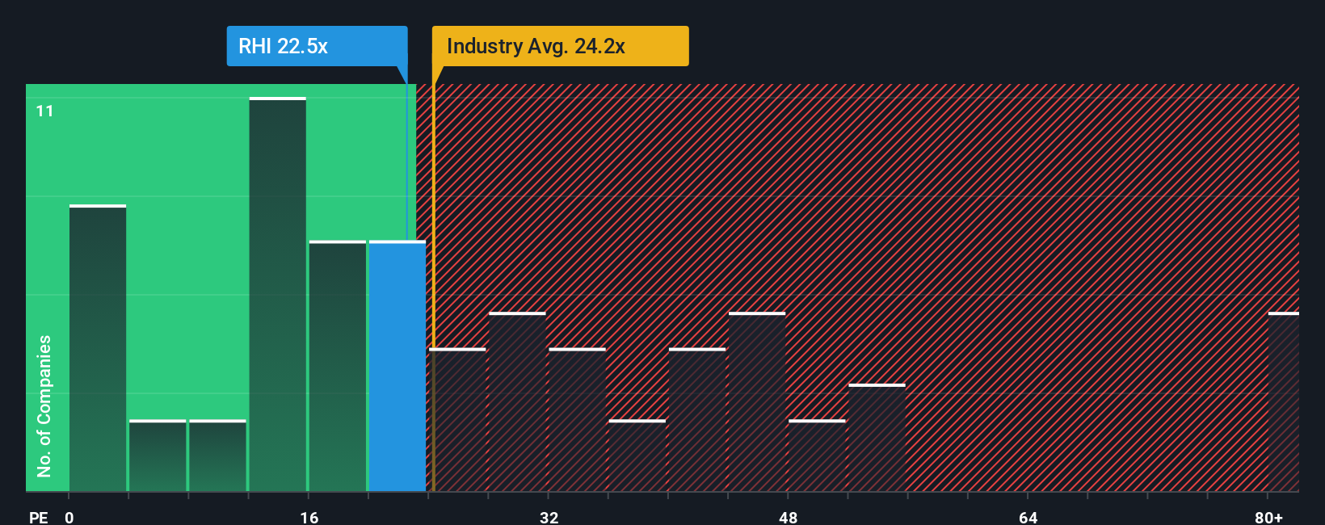Screen dimensions: 1325x525
Task: Click the x-axis label 0
Action: [69, 517]
